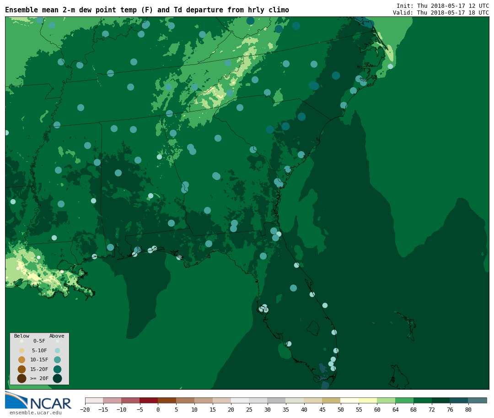Select the '10-15F' legend label
This screenshot has height=418, width=494.
pos(39,360)
